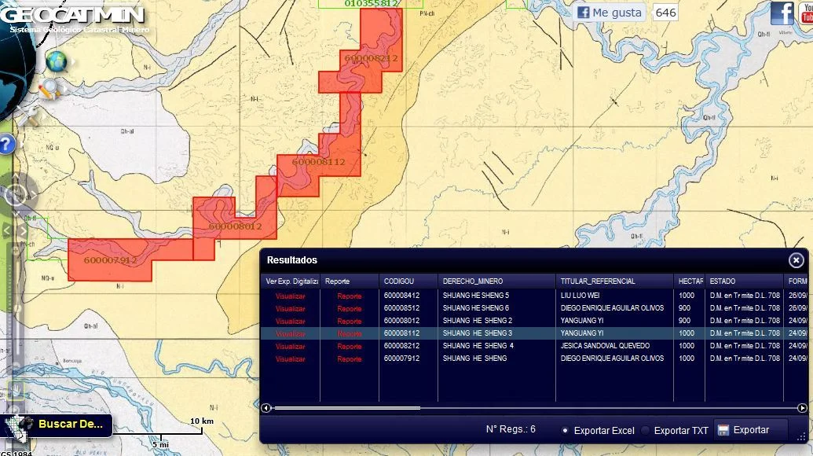Viewport: 813px width, 456px height.
Task: Select the SHUANG HE SHENG 4 row
Action: click(478, 346)
